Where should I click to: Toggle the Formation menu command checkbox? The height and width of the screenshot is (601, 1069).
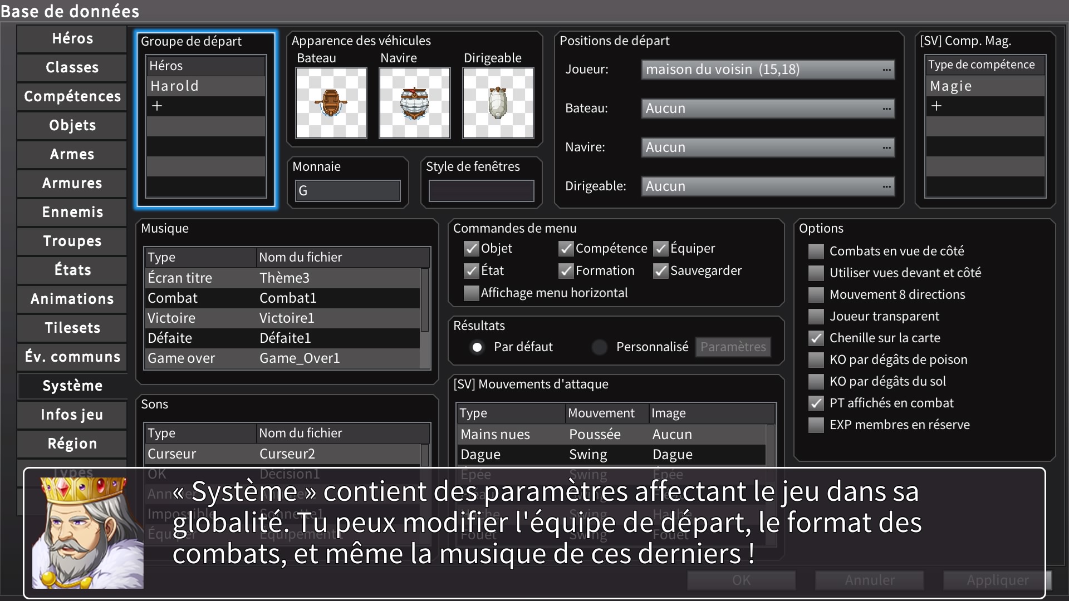pos(566,270)
